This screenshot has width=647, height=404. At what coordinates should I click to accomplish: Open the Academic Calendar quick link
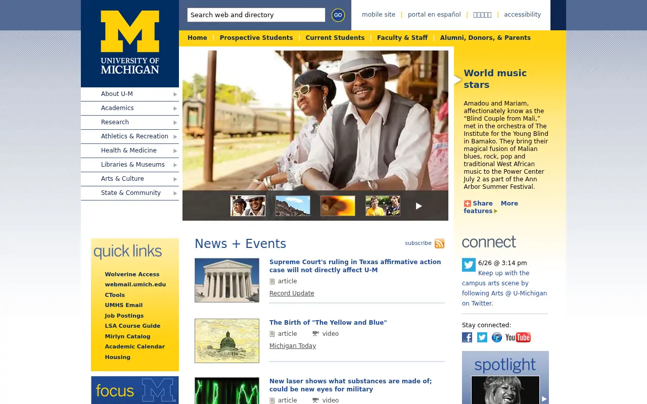pos(135,346)
